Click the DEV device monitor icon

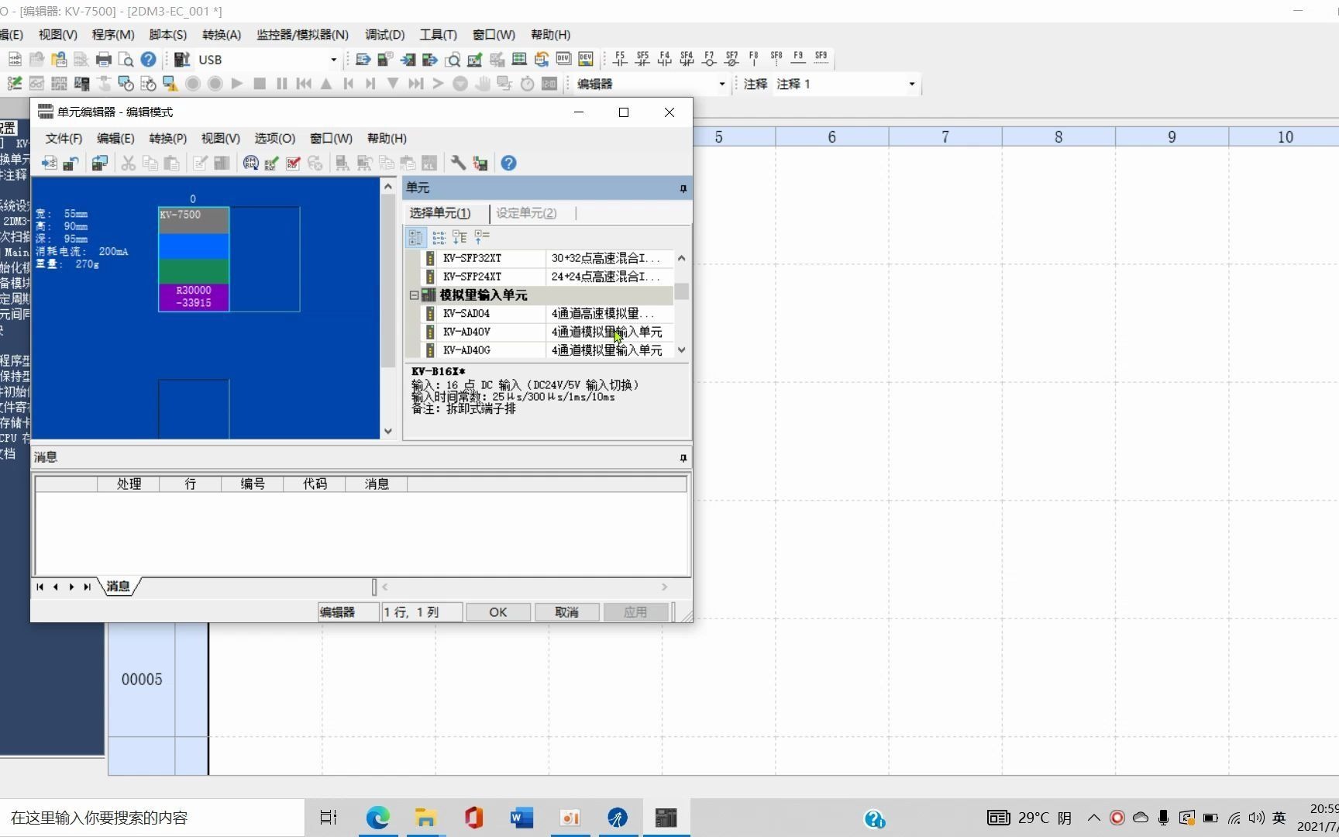[563, 60]
